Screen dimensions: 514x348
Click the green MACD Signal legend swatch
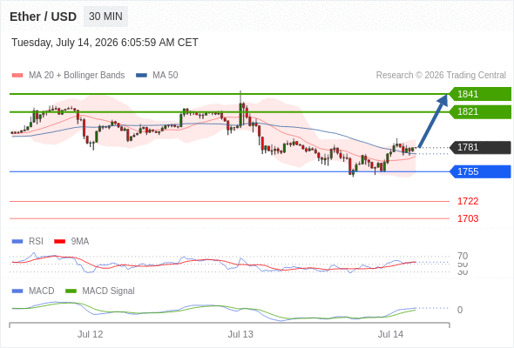tap(71, 291)
